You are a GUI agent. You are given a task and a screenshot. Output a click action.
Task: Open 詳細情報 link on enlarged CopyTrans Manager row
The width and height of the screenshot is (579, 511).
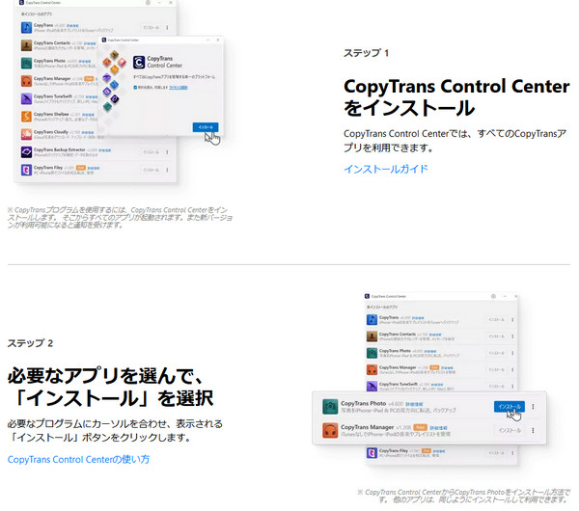[438, 428]
